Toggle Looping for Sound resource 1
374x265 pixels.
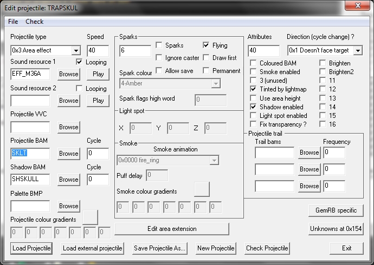pyautogui.click(x=79, y=62)
